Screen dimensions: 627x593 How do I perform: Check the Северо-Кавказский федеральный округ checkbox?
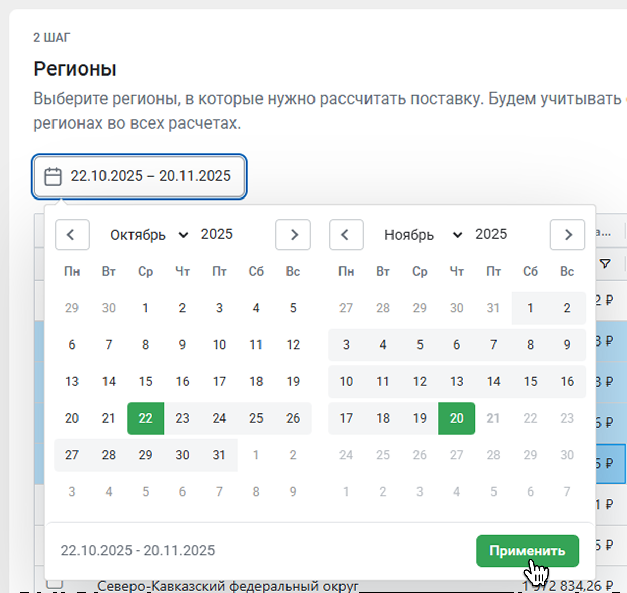click(55, 583)
